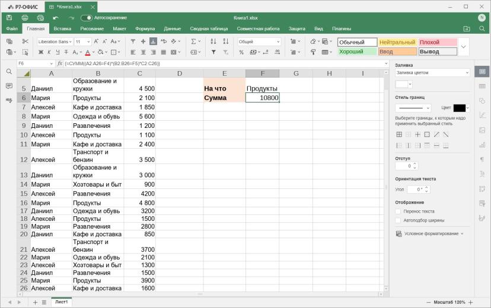Click the print icon in header

pyautogui.click(x=25, y=18)
